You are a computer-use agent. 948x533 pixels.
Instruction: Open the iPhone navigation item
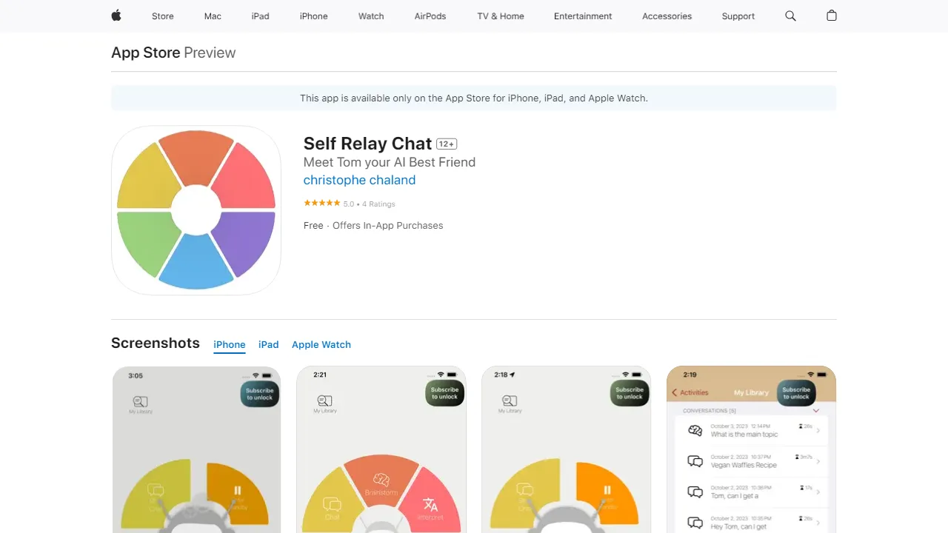[314, 16]
